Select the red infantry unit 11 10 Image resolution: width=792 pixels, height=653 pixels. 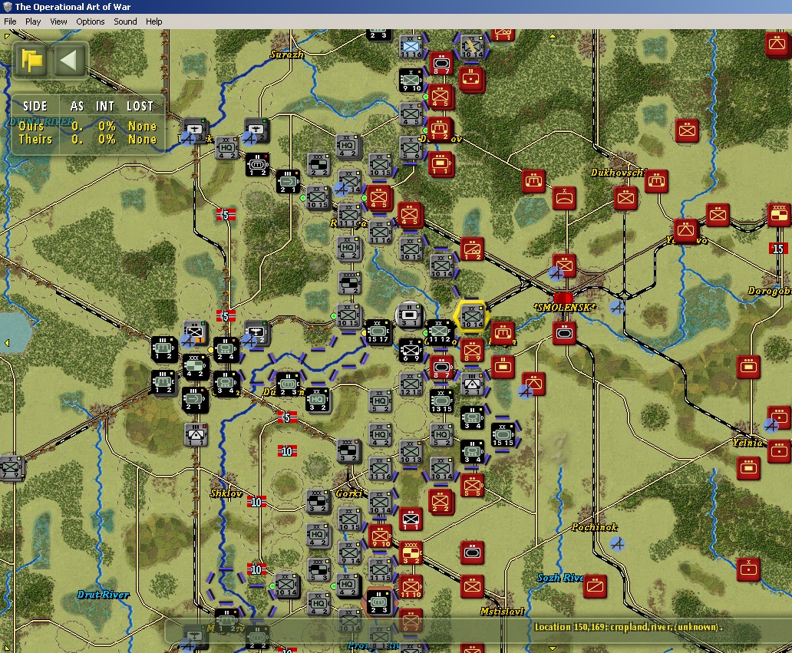pyautogui.click(x=411, y=586)
